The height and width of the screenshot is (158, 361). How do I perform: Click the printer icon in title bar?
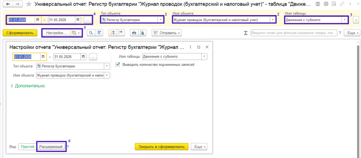[326, 4]
